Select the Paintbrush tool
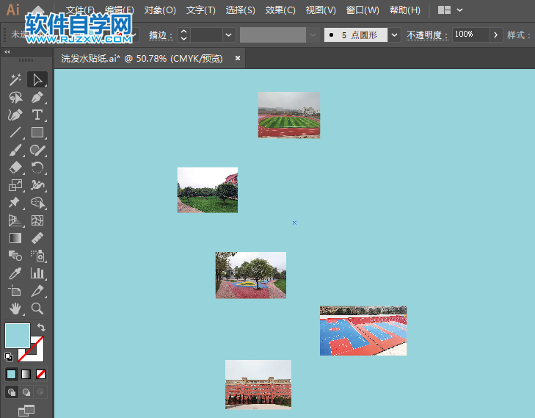 [15, 151]
